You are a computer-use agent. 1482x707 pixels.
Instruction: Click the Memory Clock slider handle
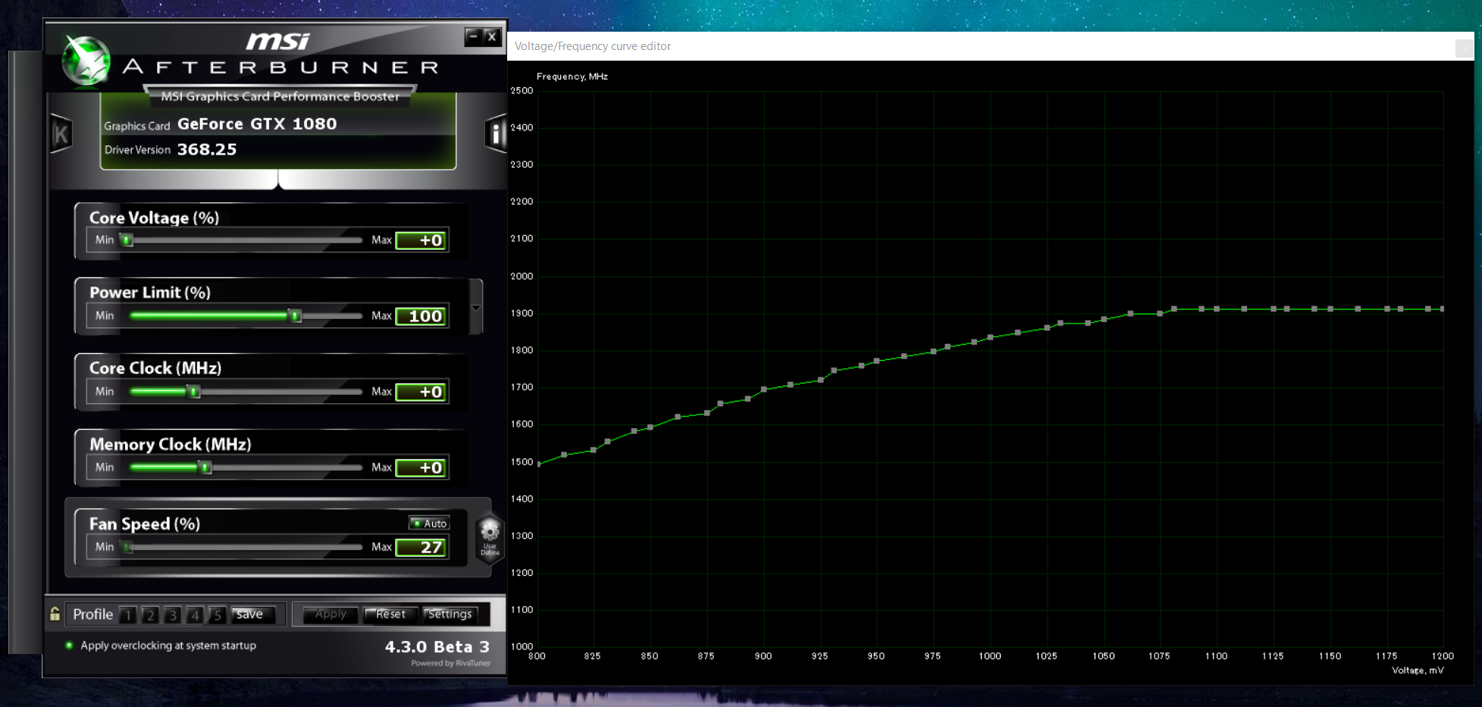[205, 468]
